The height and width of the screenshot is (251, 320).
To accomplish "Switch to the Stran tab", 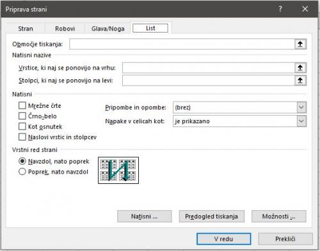I will (x=26, y=29).
